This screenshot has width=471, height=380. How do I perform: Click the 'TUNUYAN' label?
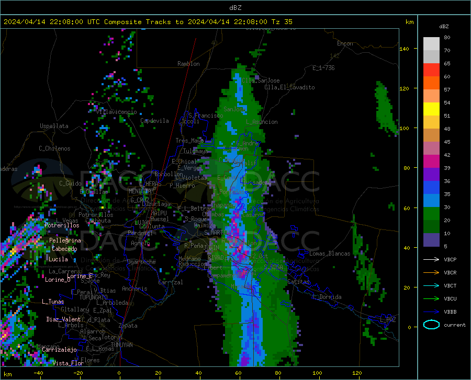tap(121, 345)
